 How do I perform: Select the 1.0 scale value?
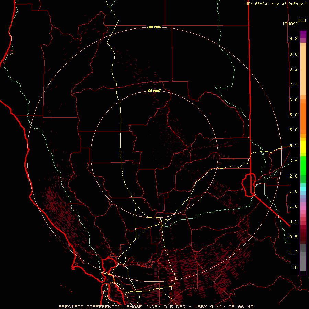[294, 206]
